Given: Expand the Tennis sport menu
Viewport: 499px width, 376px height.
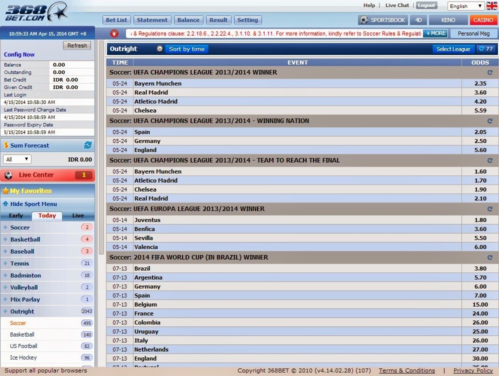Looking at the screenshot, I should pos(47,263).
